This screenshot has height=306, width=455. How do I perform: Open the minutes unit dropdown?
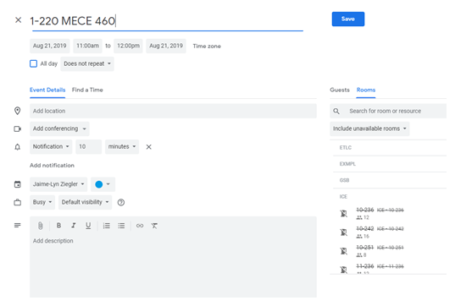[x=122, y=147]
